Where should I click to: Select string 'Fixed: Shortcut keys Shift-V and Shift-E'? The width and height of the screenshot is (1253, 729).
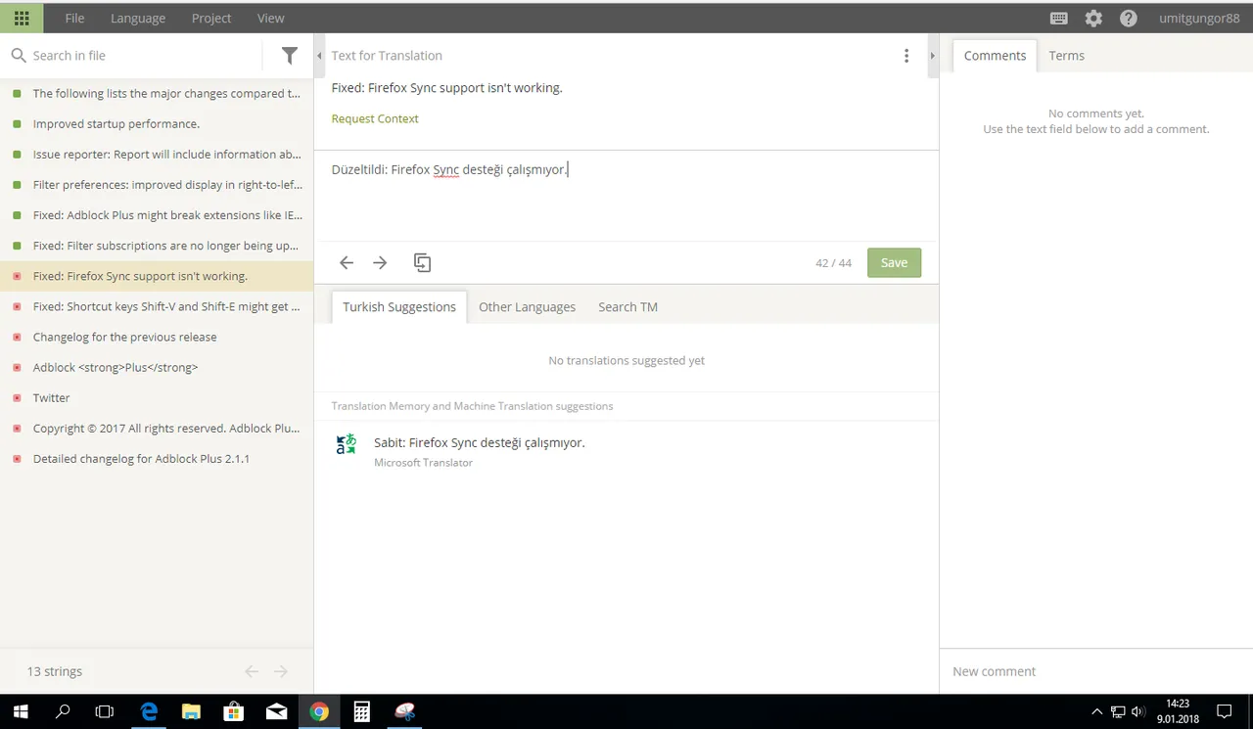[x=157, y=306]
